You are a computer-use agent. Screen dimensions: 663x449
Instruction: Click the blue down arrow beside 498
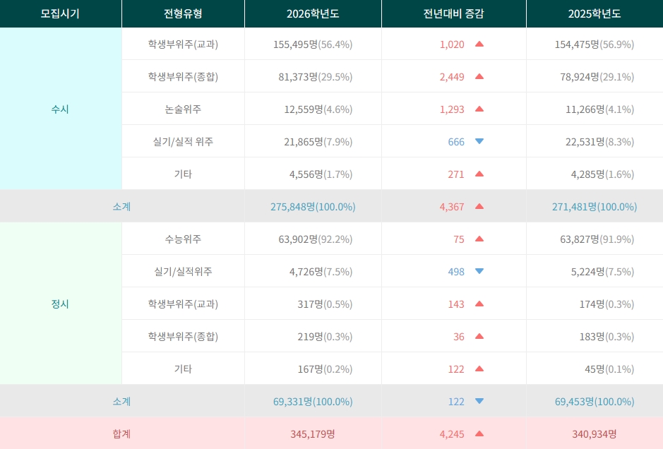click(479, 271)
